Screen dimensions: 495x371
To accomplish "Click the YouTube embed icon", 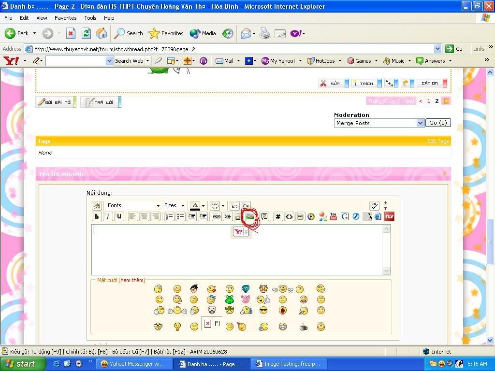I will 334,217.
